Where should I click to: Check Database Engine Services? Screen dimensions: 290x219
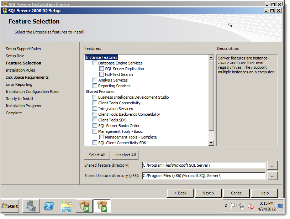[x=95, y=63]
